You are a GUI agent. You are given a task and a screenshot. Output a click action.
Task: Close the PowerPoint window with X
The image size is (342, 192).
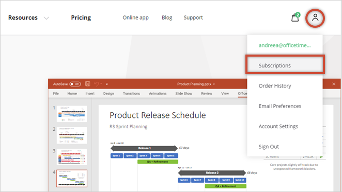(x=334, y=84)
